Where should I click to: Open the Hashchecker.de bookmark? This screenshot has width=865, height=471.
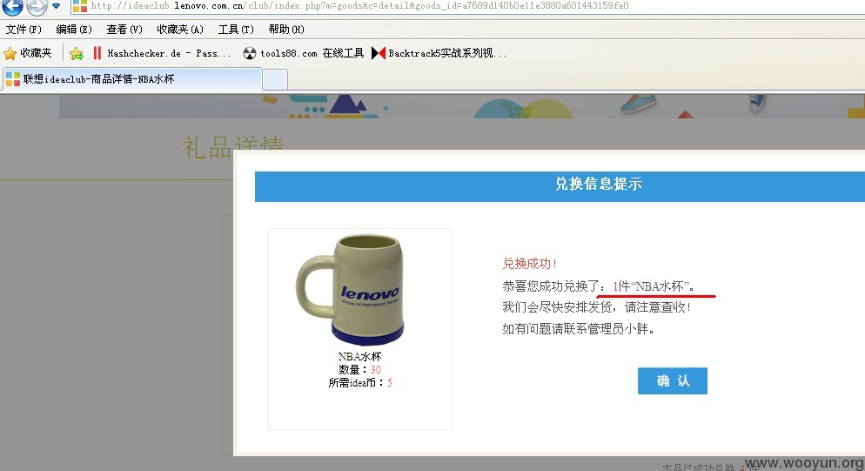click(162, 54)
